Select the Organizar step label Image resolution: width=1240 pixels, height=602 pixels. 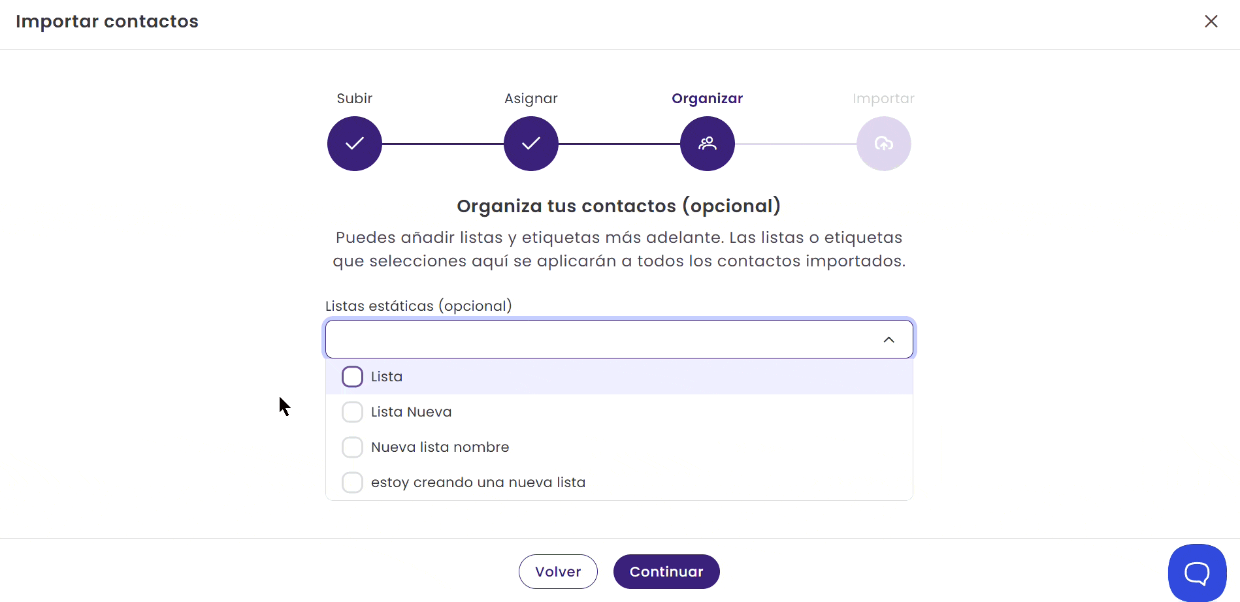point(708,99)
